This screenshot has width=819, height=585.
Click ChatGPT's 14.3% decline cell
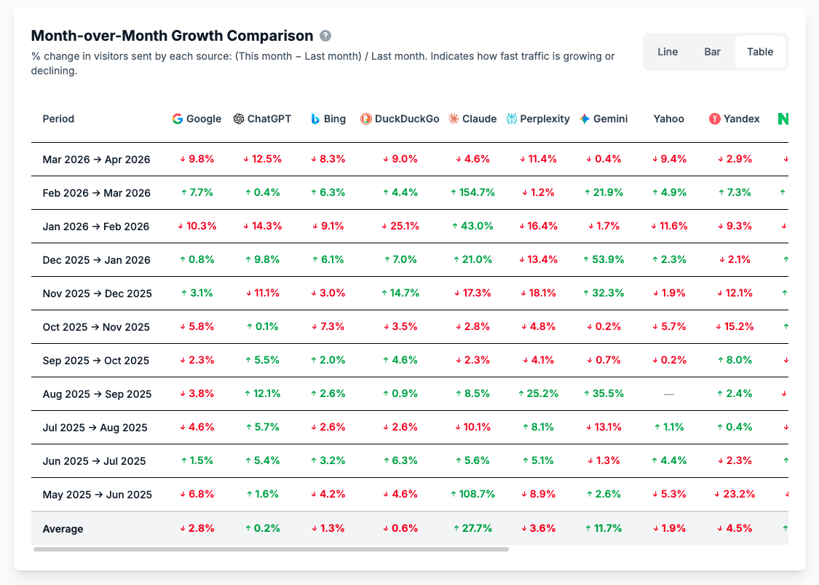(262, 226)
